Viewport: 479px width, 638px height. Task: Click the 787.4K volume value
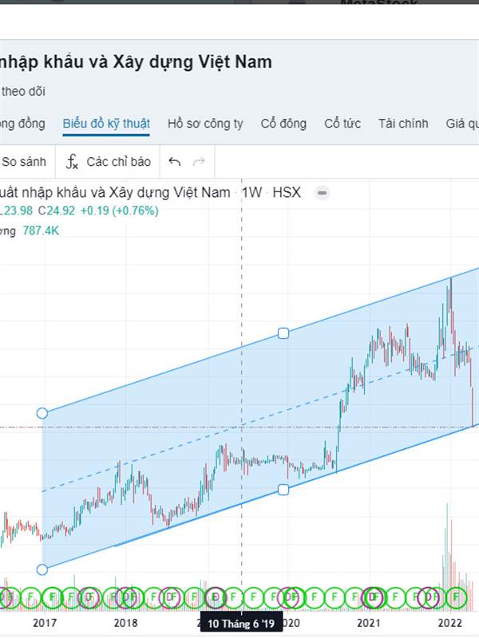pyautogui.click(x=41, y=231)
